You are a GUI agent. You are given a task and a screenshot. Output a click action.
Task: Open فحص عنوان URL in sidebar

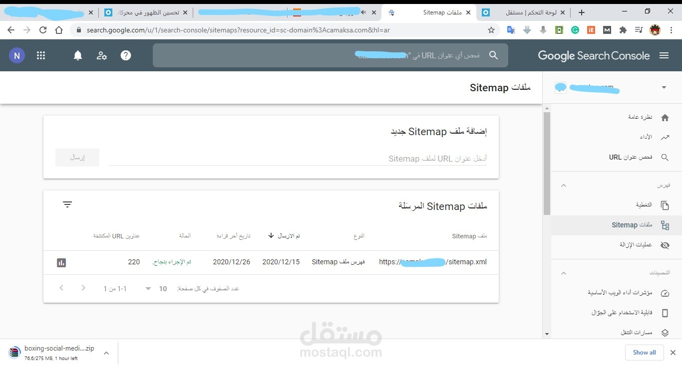click(x=617, y=157)
